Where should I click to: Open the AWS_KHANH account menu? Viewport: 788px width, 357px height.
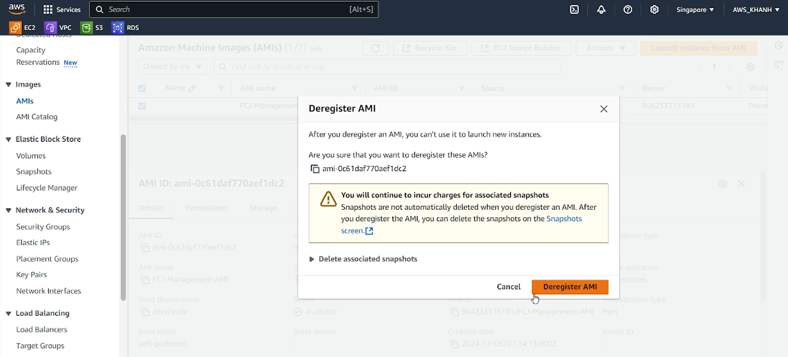coord(756,10)
